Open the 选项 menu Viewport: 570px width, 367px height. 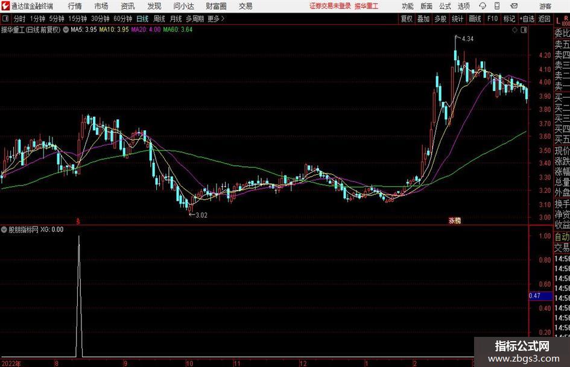(463, 6)
